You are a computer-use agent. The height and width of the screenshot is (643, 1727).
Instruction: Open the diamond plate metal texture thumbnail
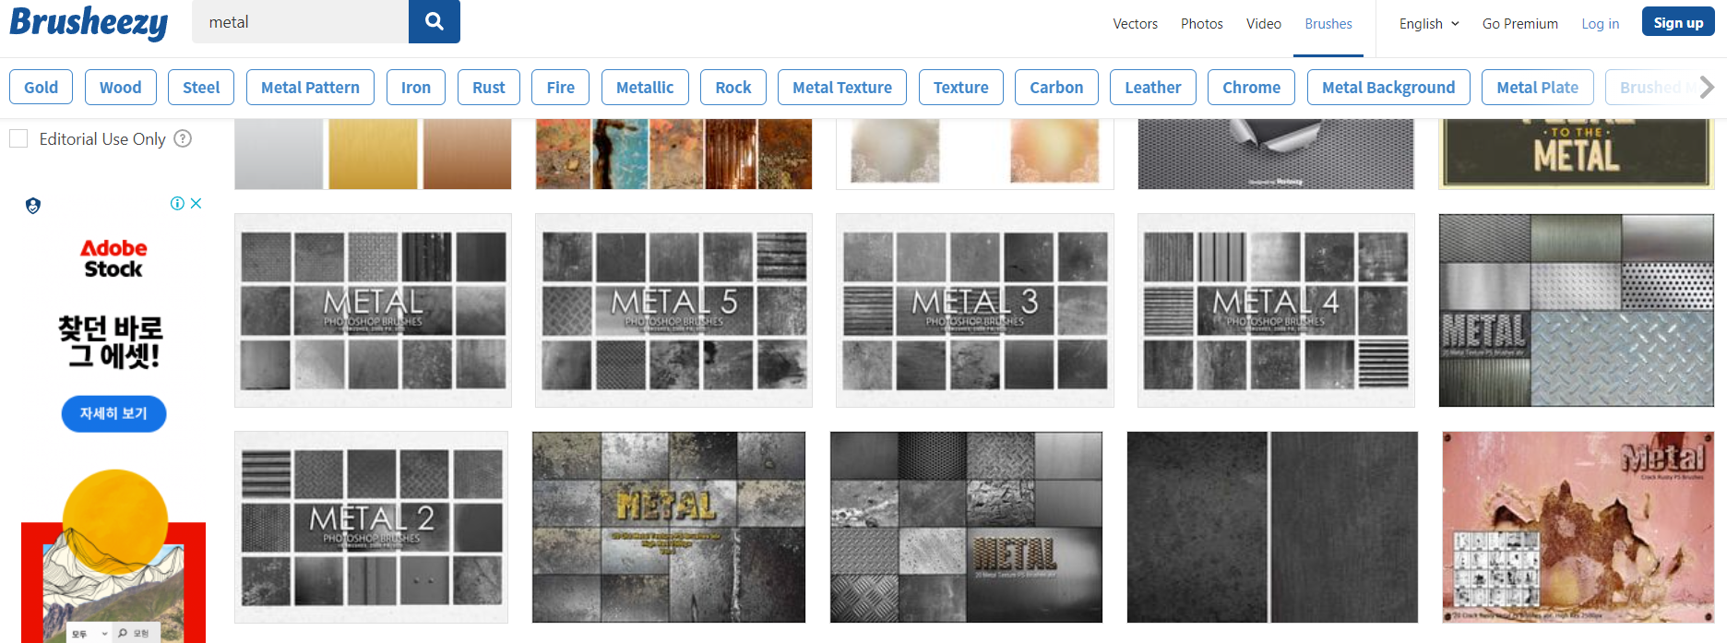[1577, 310]
